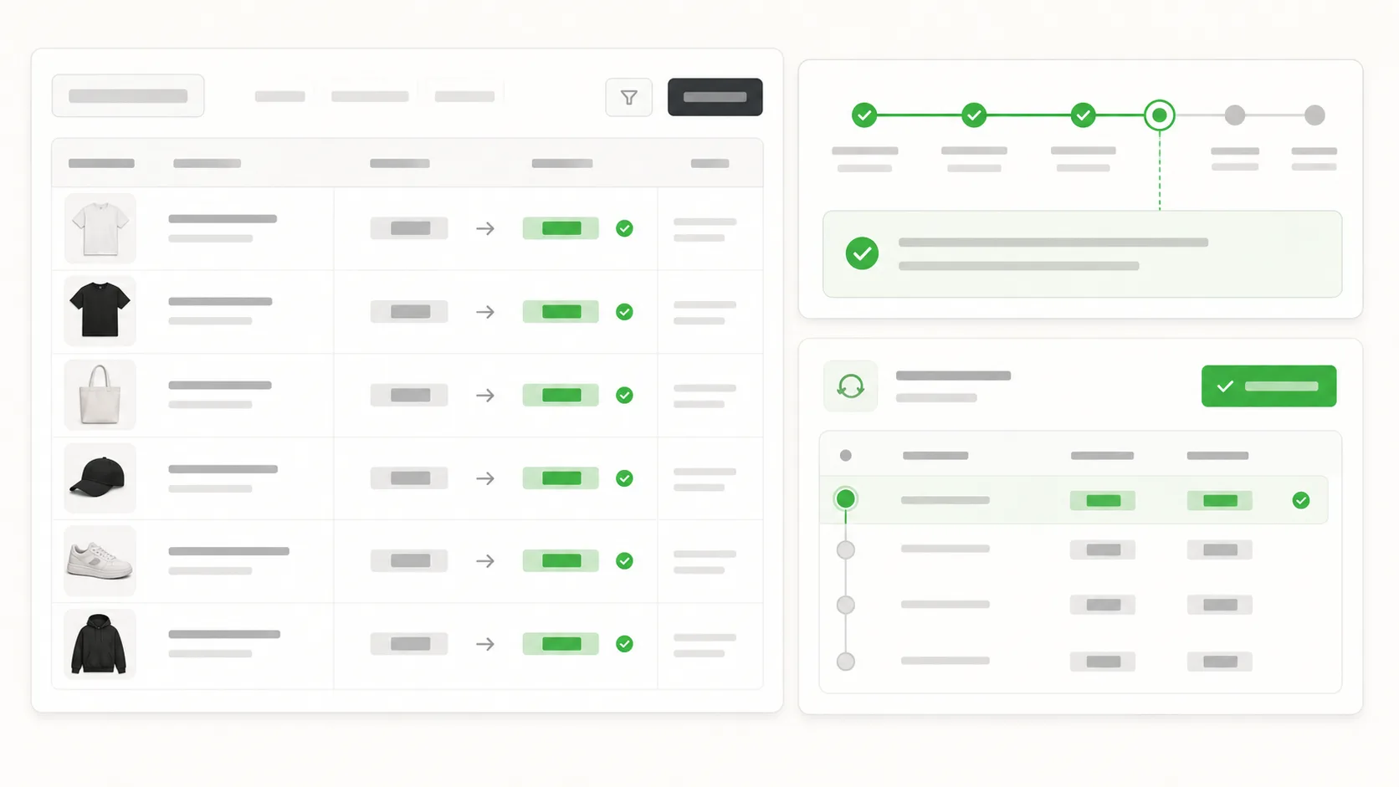This screenshot has height=787, width=1399.
Task: Open the white sneaker product thumbnail
Action: [x=100, y=560]
